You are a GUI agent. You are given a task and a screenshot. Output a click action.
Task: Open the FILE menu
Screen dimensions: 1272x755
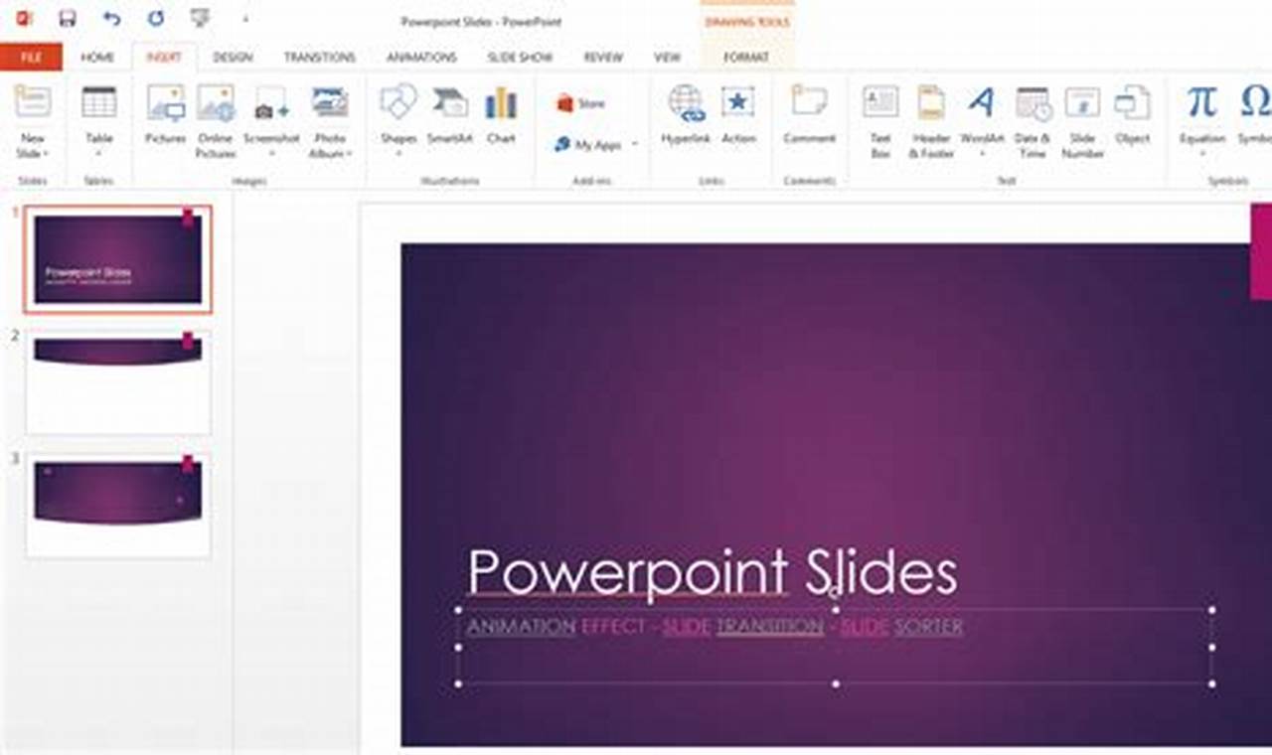(32, 58)
